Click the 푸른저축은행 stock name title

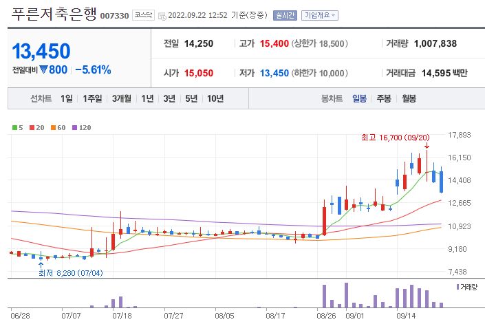(54, 14)
